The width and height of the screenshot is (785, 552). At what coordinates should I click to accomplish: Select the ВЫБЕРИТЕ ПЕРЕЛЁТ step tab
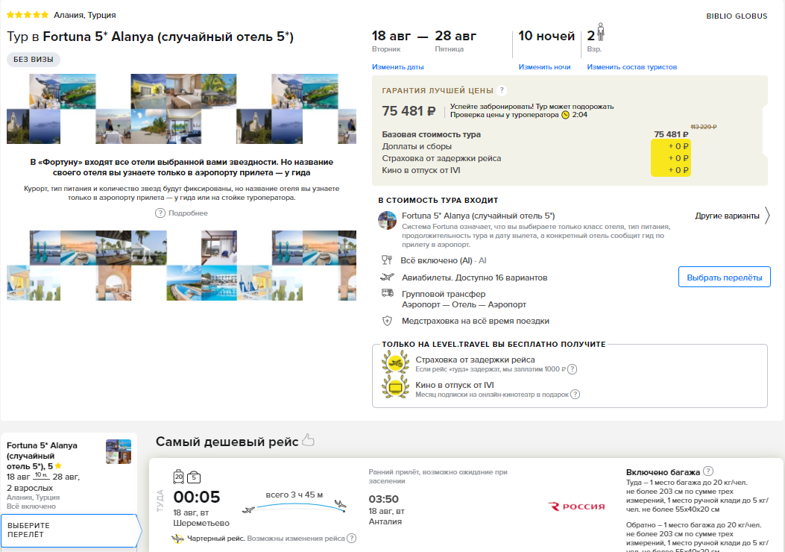tap(72, 530)
